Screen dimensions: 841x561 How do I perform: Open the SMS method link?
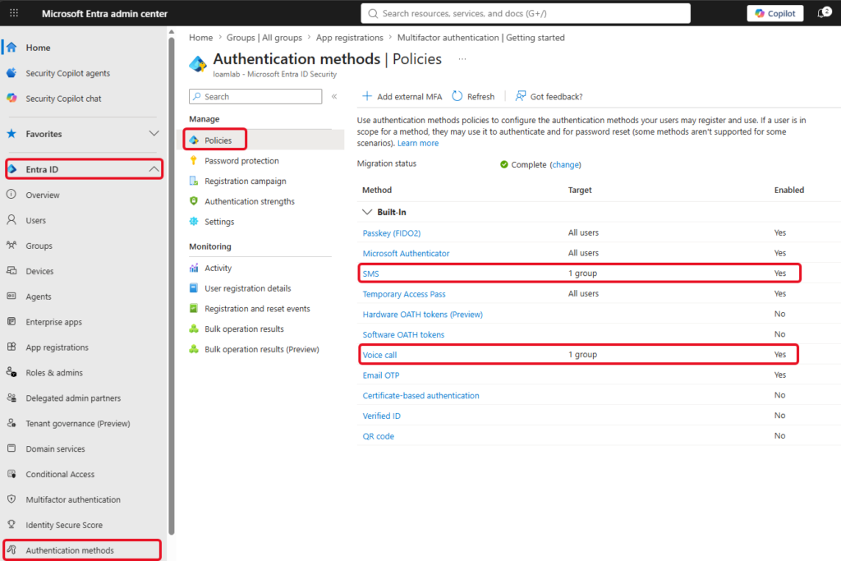point(370,274)
